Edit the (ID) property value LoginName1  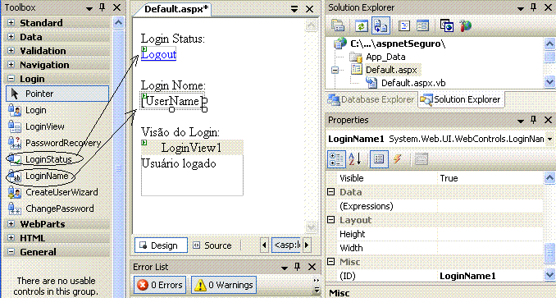tap(490, 276)
